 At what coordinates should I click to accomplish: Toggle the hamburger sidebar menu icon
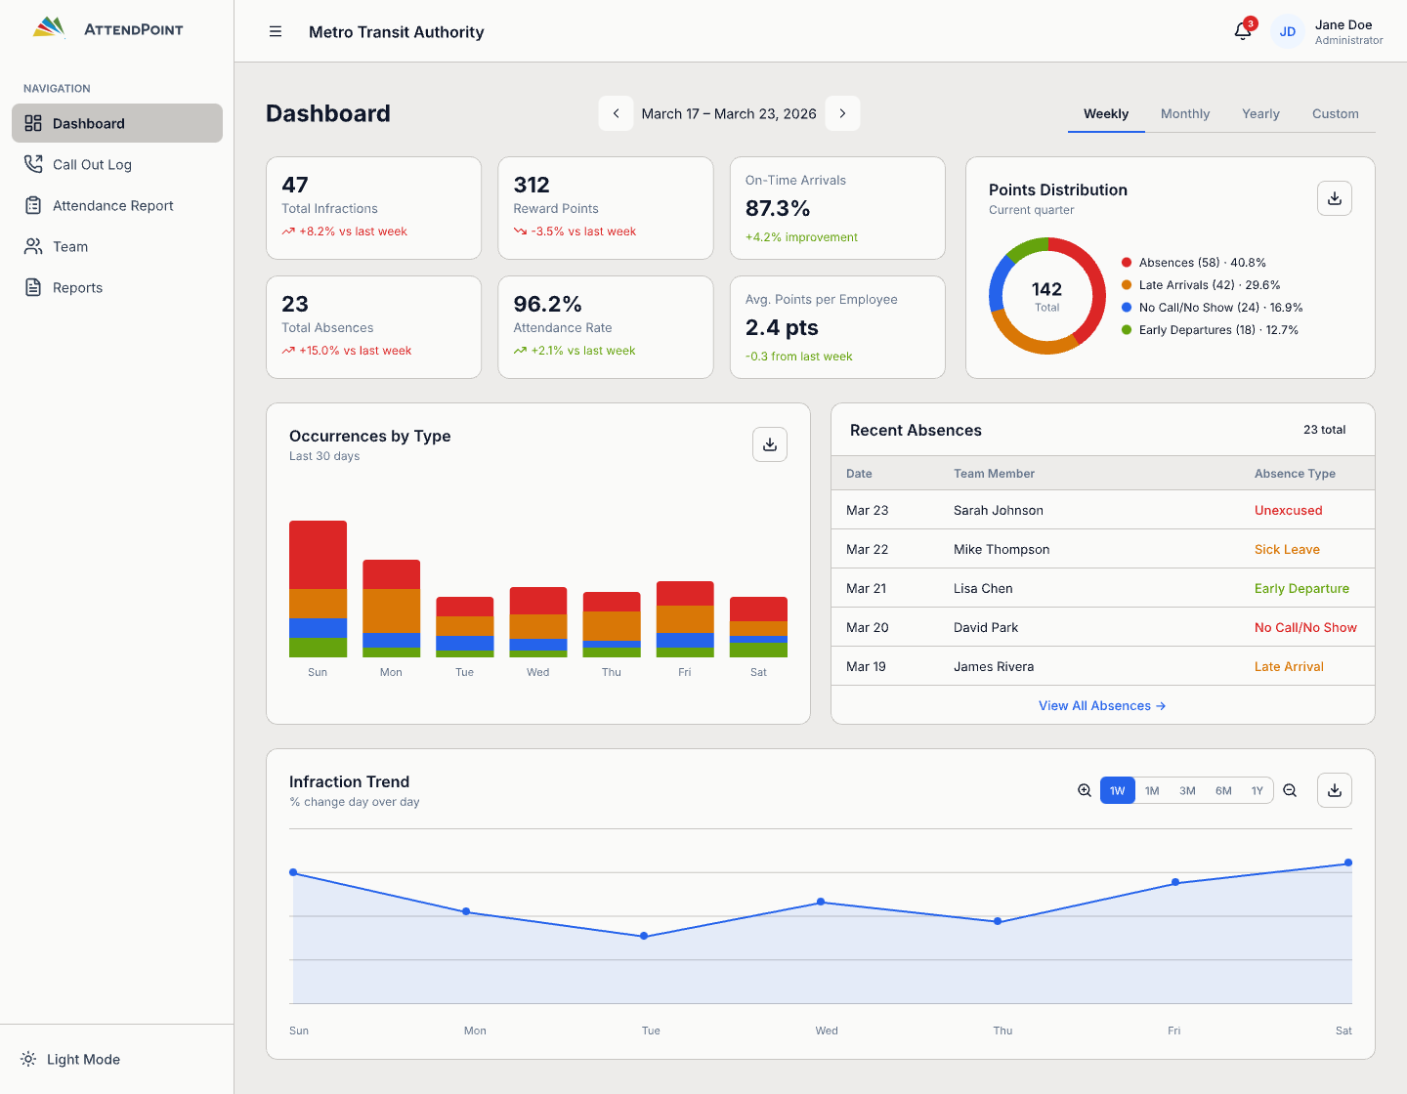click(x=276, y=31)
